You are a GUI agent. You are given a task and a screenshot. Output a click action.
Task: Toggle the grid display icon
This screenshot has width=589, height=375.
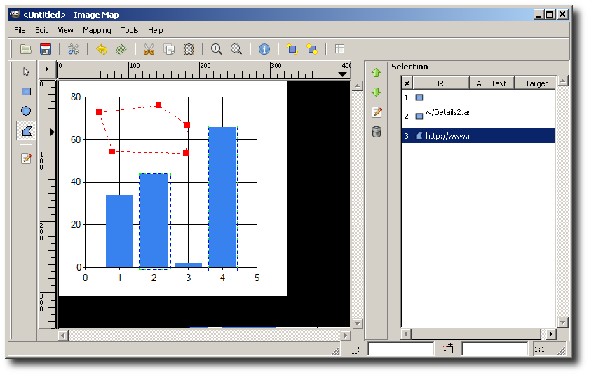click(x=339, y=49)
